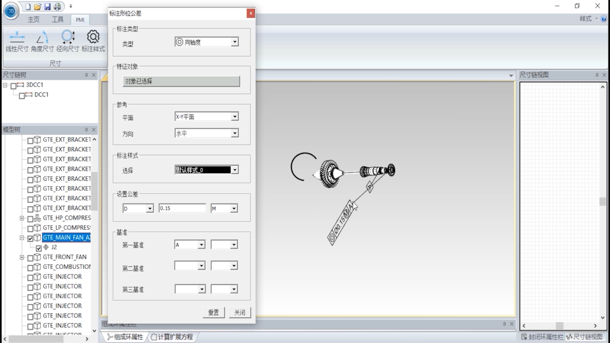The image size is (610, 343).
Task: Open the 计算扩展方程 tab
Action: 172,337
